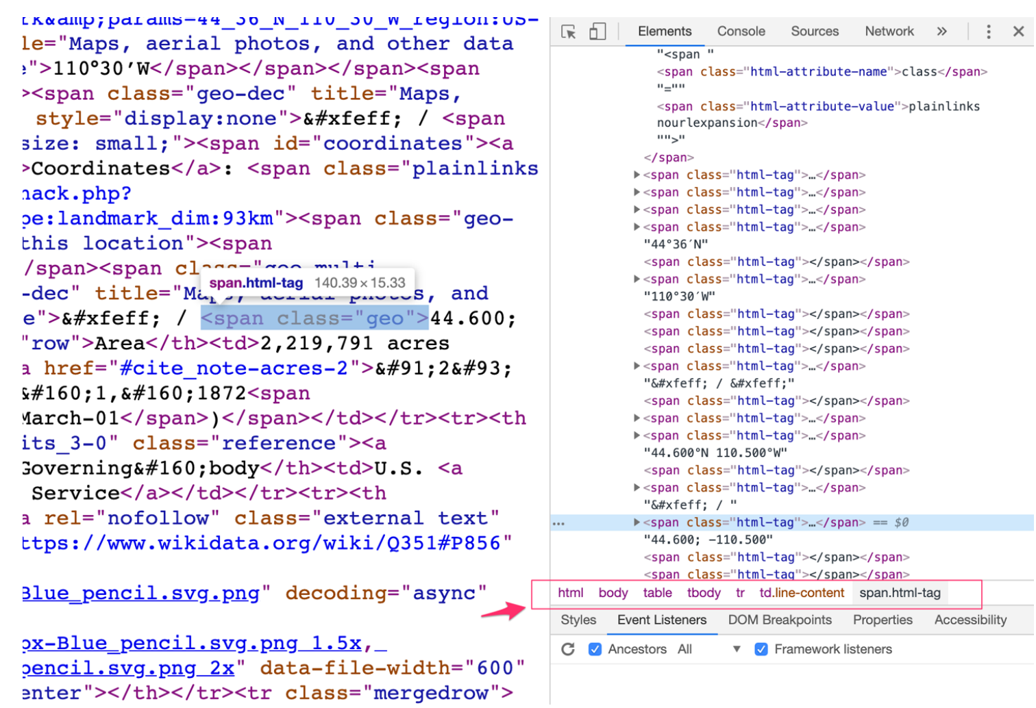Select body in the breadcrumb bar
The width and height of the screenshot is (1036, 708).
pyautogui.click(x=613, y=594)
